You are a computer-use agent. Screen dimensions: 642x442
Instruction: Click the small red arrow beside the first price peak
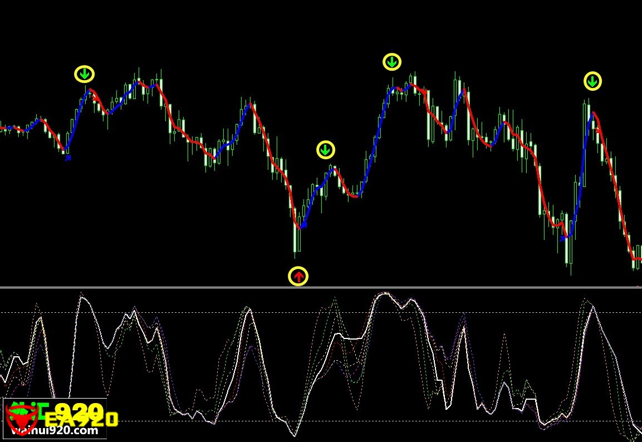[96, 99]
